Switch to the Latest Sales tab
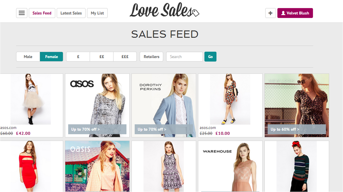 [x=71, y=13]
